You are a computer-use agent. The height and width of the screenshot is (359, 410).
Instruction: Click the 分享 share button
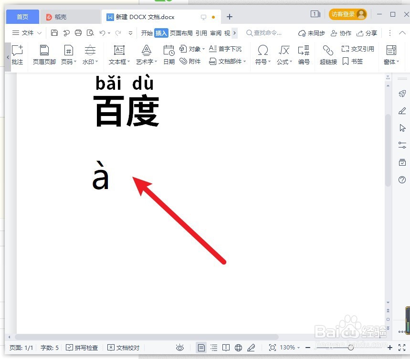tap(367, 33)
